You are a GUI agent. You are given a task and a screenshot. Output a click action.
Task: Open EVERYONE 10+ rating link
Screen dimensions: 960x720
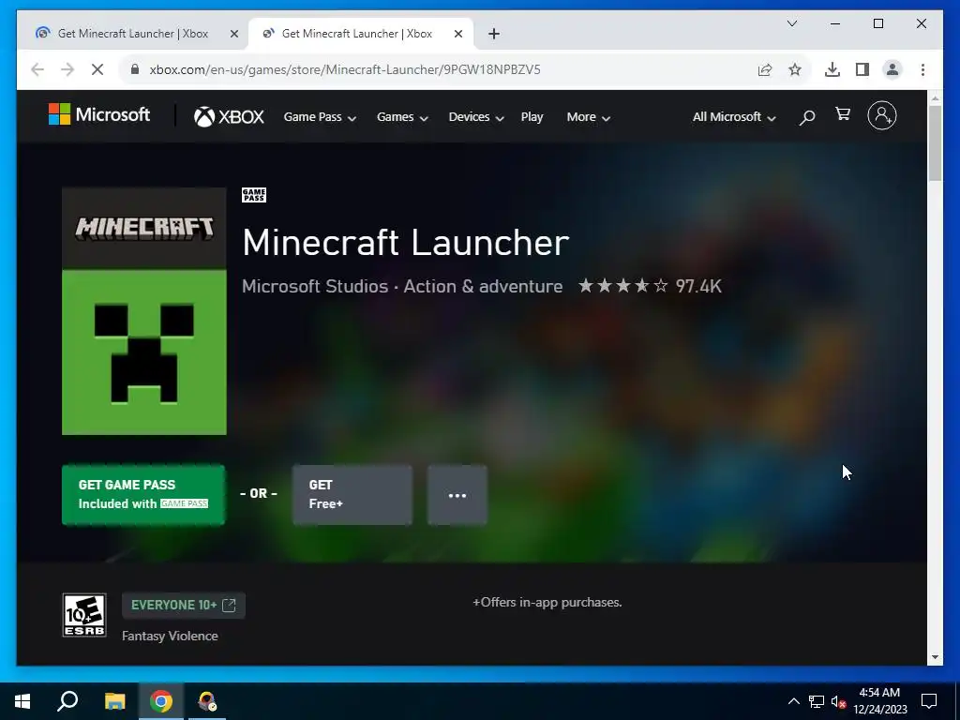184,605
